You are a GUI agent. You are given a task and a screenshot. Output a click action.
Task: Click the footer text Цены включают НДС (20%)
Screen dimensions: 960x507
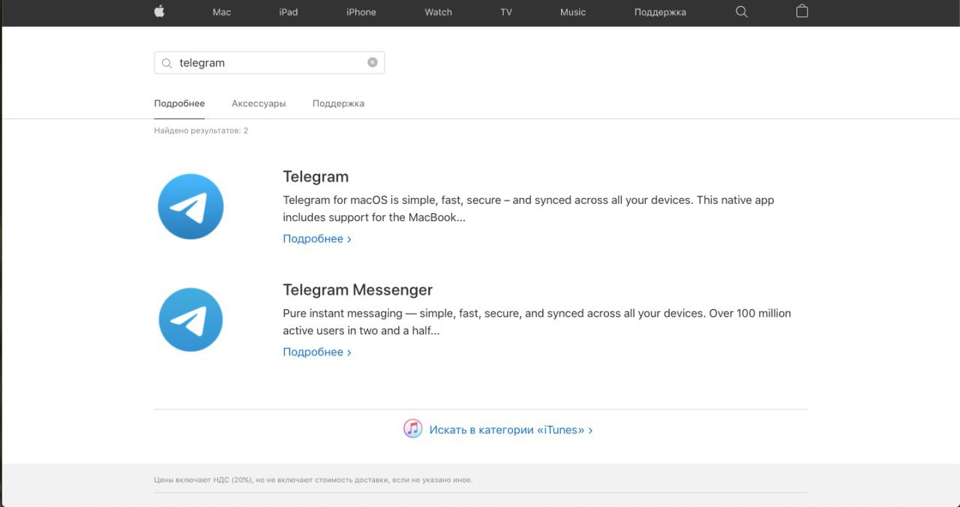[313, 480]
